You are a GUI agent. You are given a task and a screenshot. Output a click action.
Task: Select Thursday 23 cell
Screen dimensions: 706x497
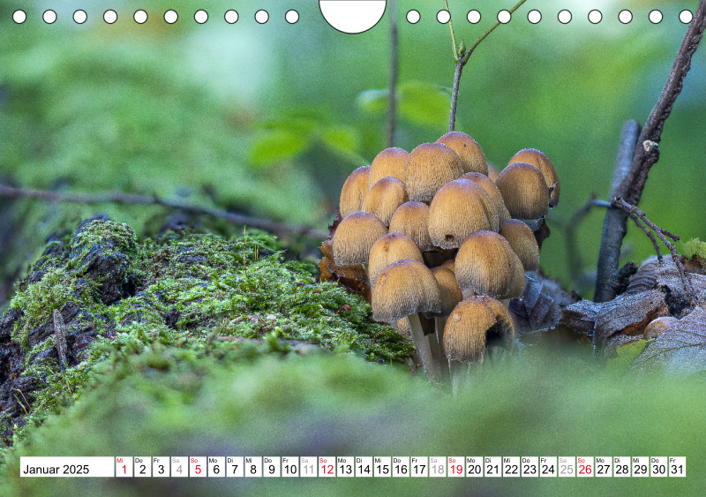pyautogui.click(x=530, y=467)
